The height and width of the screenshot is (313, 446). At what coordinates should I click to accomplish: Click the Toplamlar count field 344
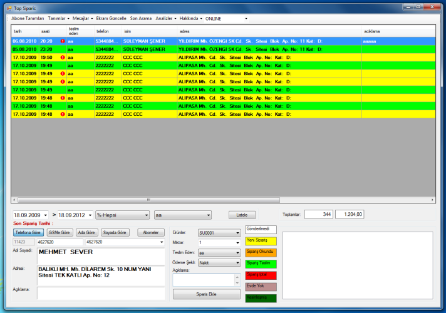point(319,214)
